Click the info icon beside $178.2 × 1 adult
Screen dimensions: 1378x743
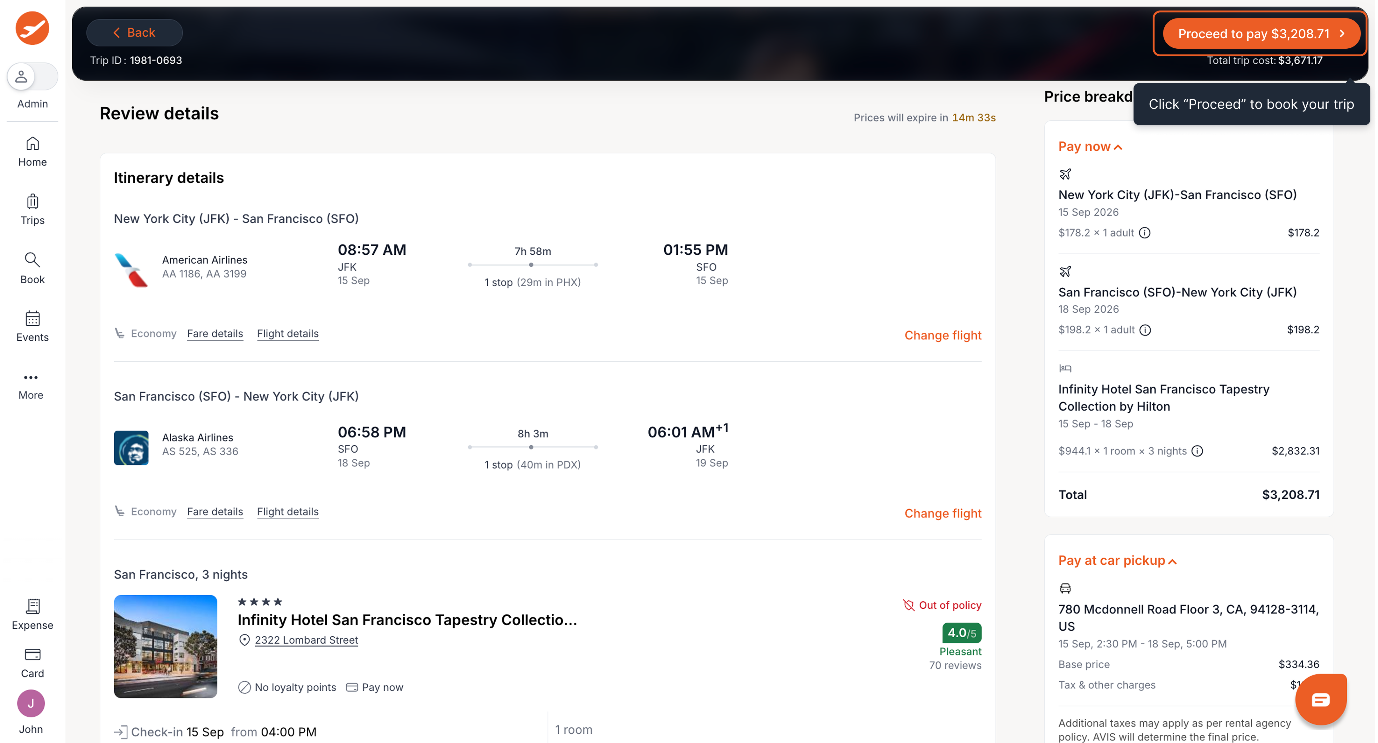click(1144, 233)
